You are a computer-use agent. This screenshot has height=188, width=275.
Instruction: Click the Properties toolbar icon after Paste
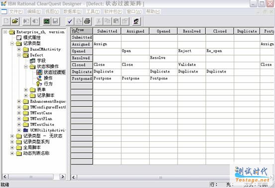tap(125, 21)
